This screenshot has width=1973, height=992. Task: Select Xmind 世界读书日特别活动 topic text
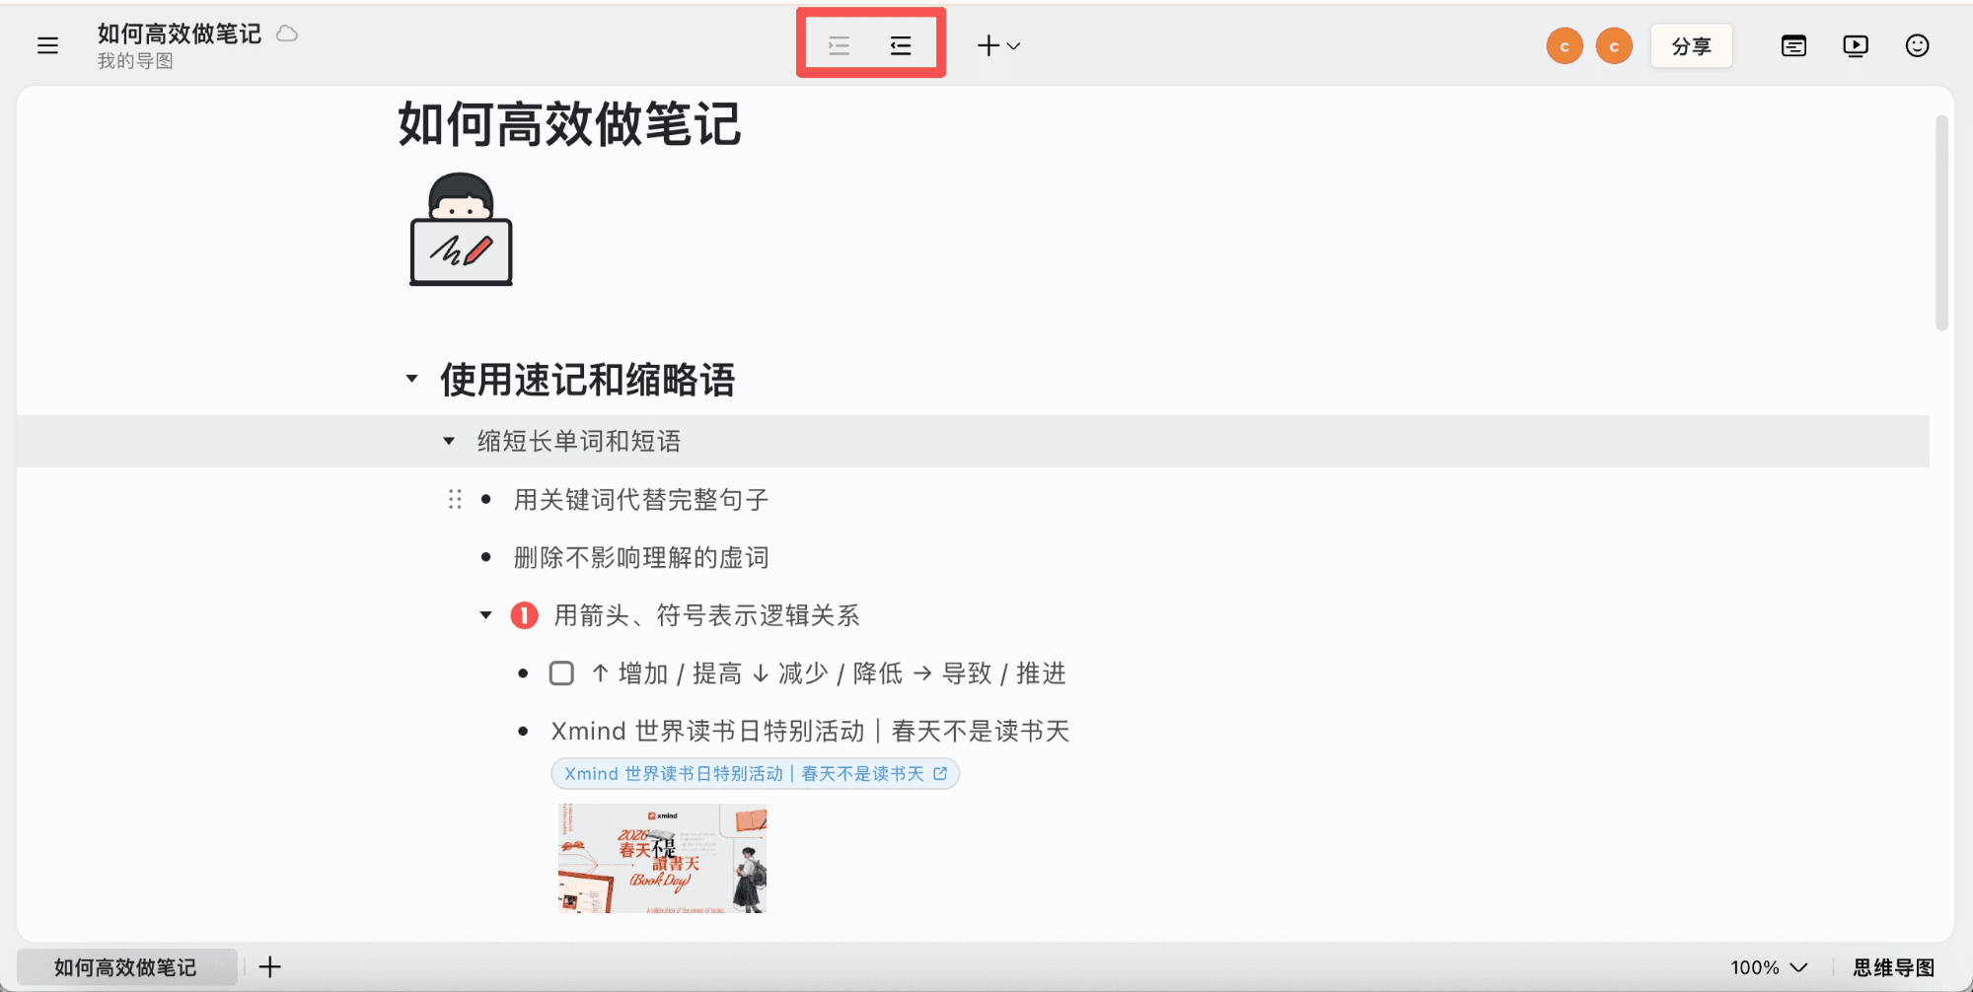810,732
